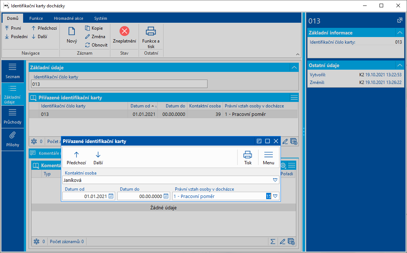The height and width of the screenshot is (253, 407).
Task: Create a new record with Nový
Action: (x=71, y=35)
